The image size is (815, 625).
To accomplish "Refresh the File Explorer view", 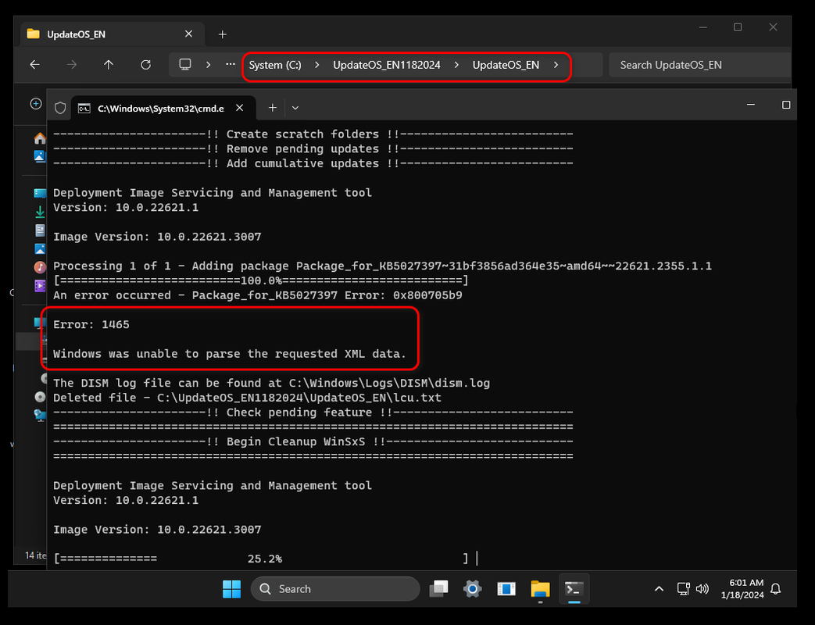I will coord(146,65).
